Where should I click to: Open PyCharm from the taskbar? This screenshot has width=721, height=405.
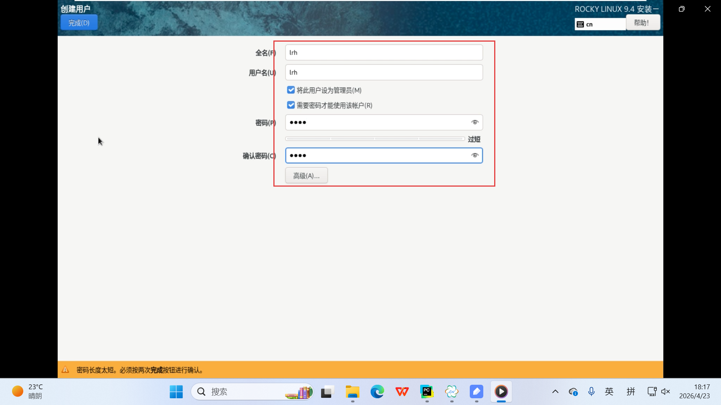[427, 391]
